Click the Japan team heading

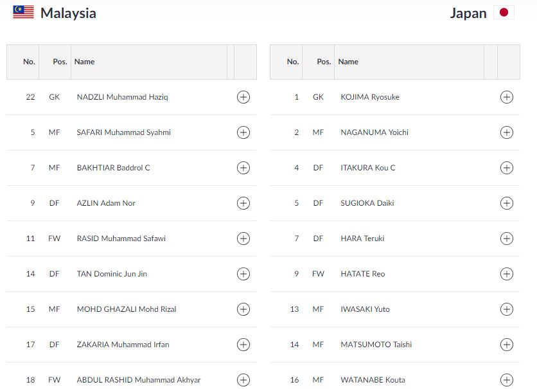tap(468, 12)
